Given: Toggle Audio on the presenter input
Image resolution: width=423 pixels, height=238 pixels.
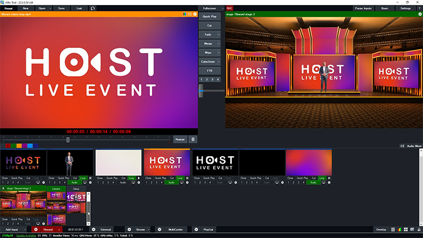Looking at the screenshot, I should 74,183.
